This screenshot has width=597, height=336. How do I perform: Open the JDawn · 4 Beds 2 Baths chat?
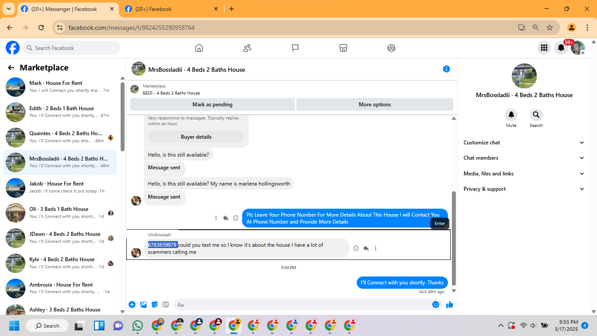pyautogui.click(x=60, y=238)
